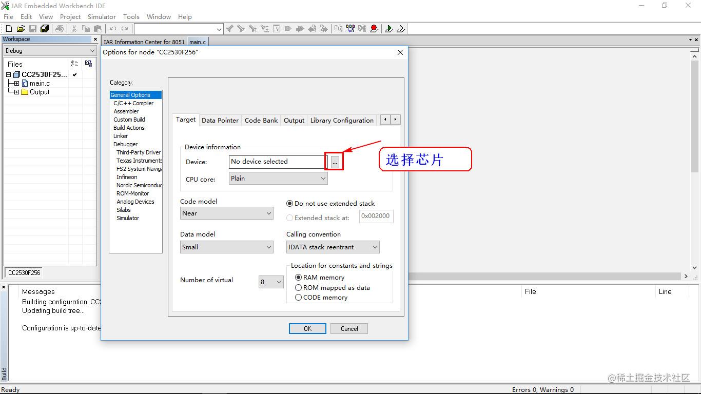Click the Open file toolbar icon
This screenshot has width=701, height=394.
pos(21,29)
